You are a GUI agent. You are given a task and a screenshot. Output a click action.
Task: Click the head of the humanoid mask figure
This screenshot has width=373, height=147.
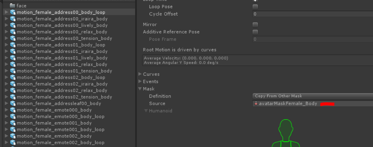click(285, 130)
